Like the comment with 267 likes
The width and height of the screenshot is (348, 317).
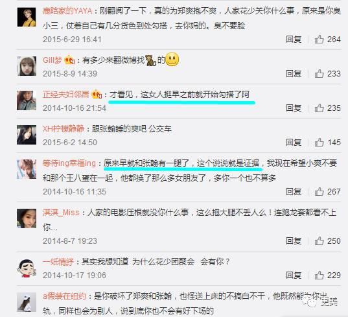tap(319, 192)
